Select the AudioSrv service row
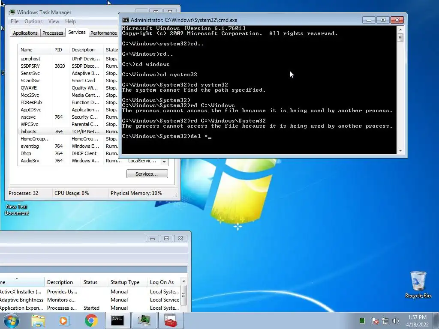This screenshot has width=439, height=329. coord(89,161)
